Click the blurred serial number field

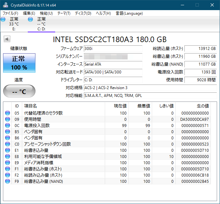pyautogui.click(x=113, y=56)
